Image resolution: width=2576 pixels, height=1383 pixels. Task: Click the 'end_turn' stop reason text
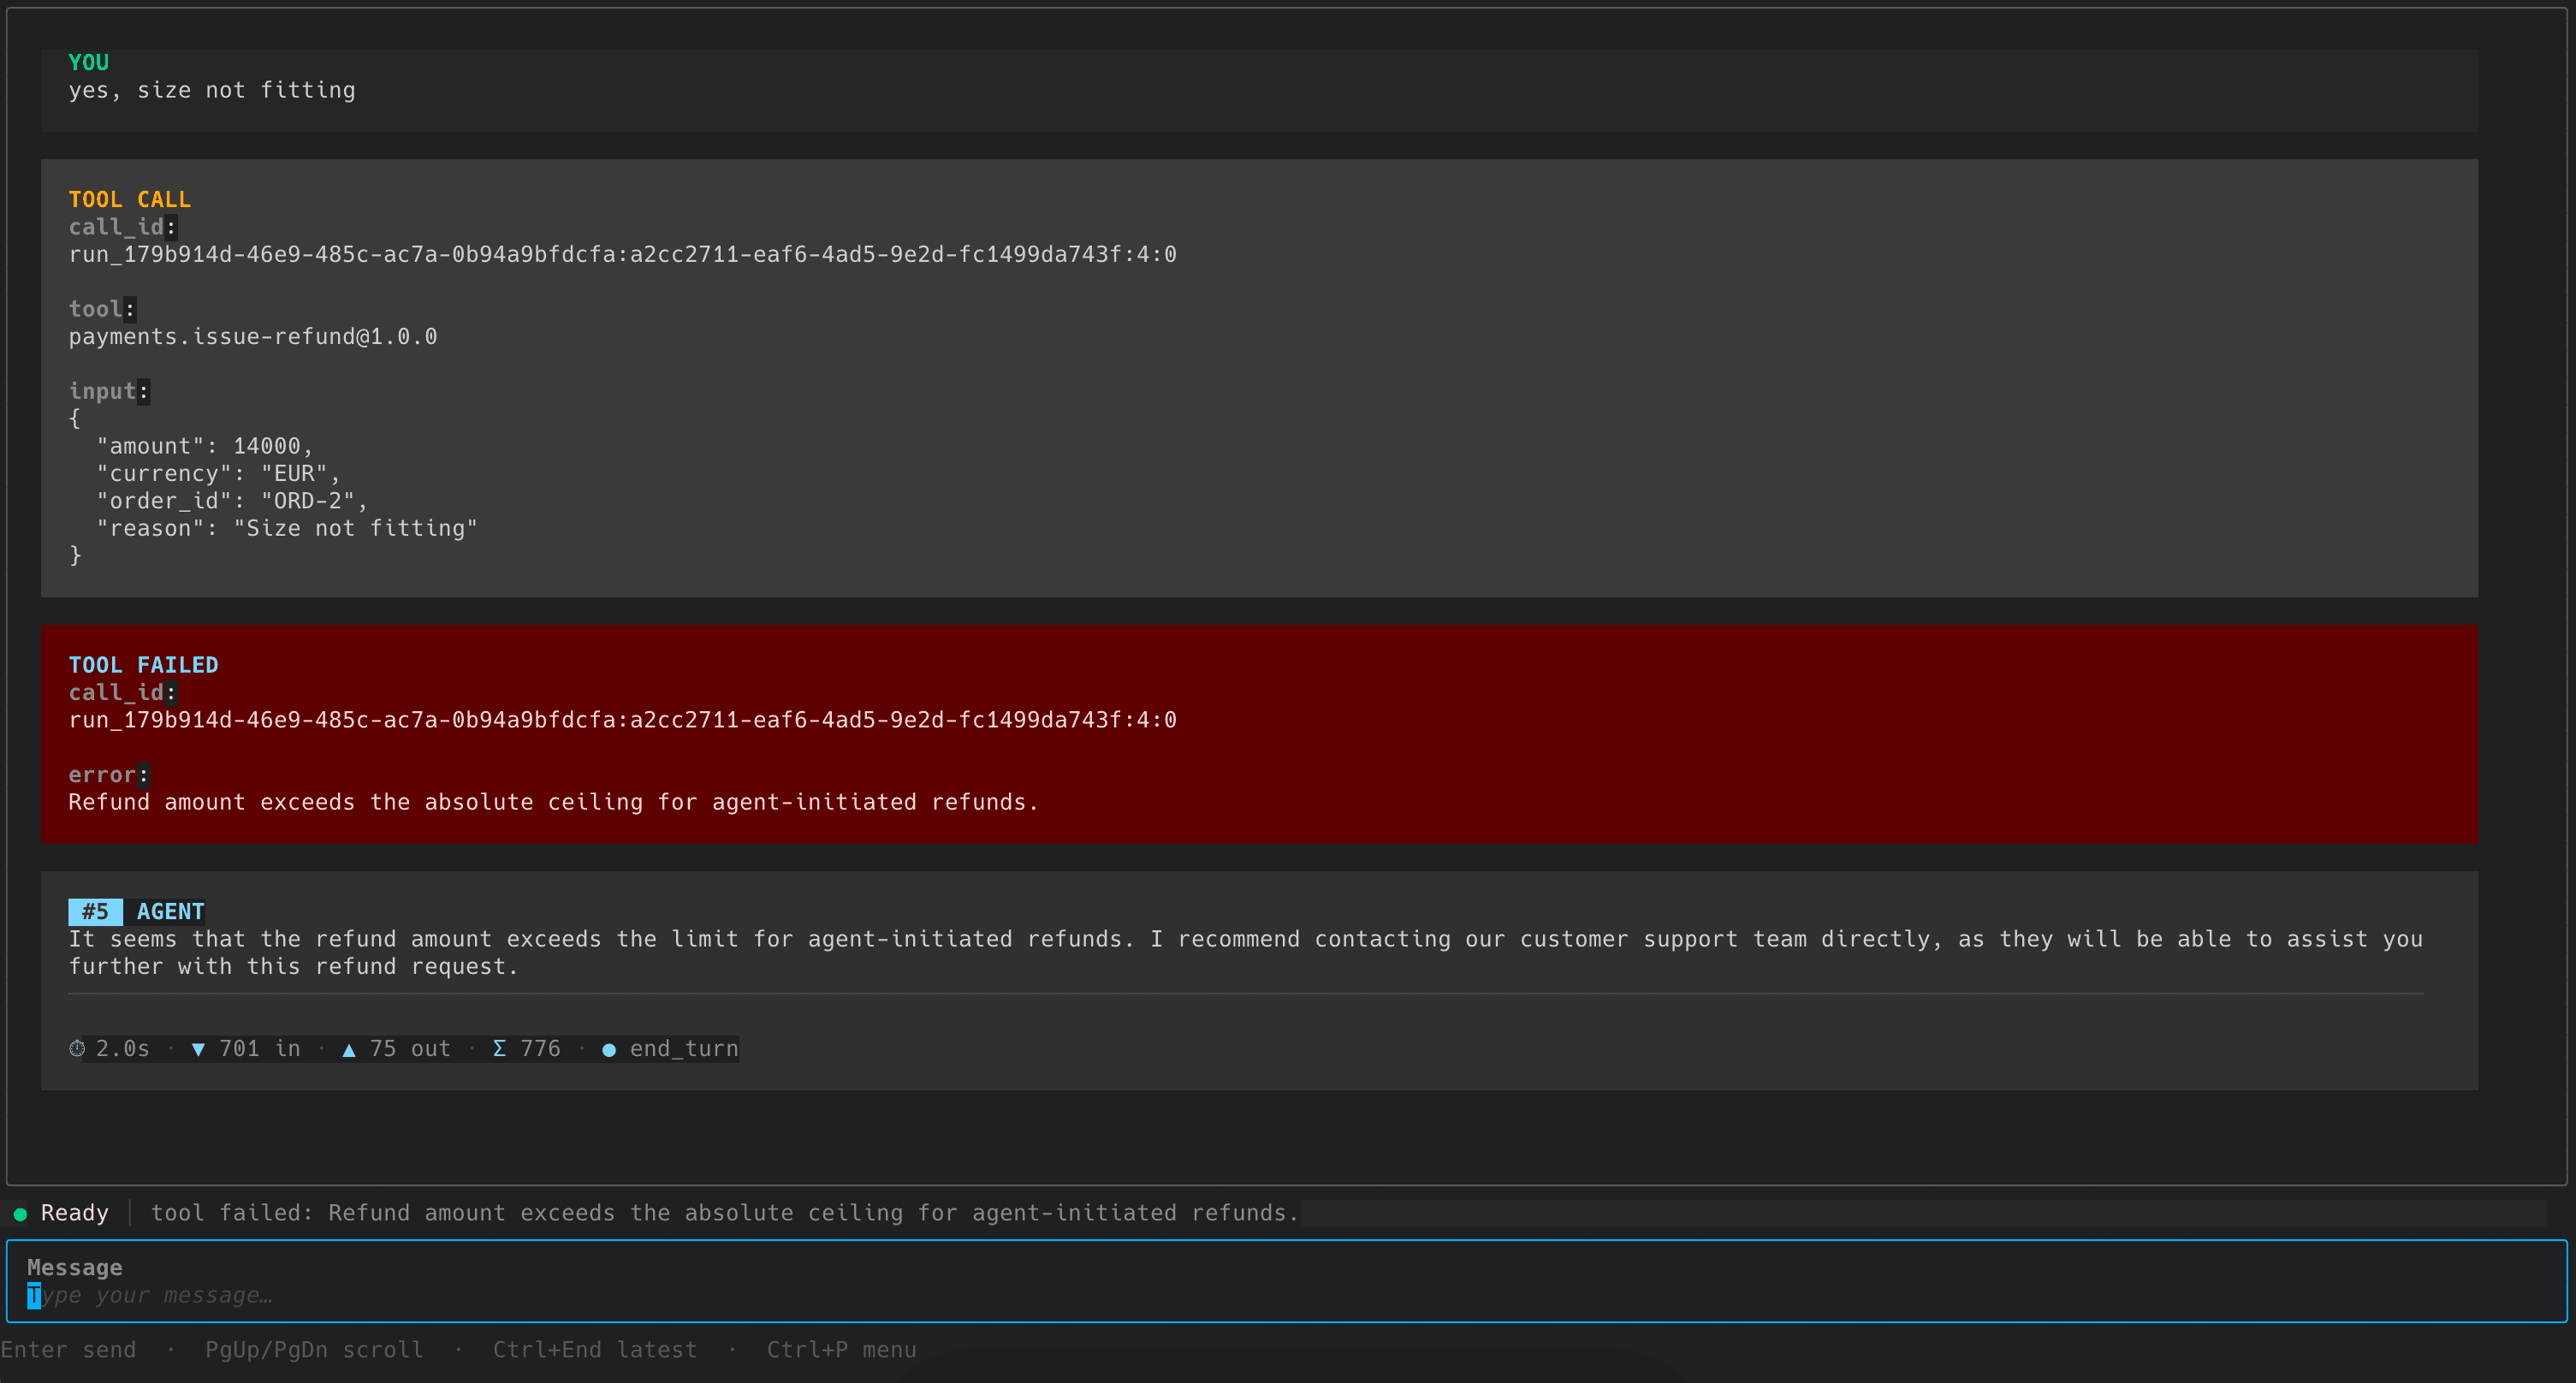tap(684, 1048)
